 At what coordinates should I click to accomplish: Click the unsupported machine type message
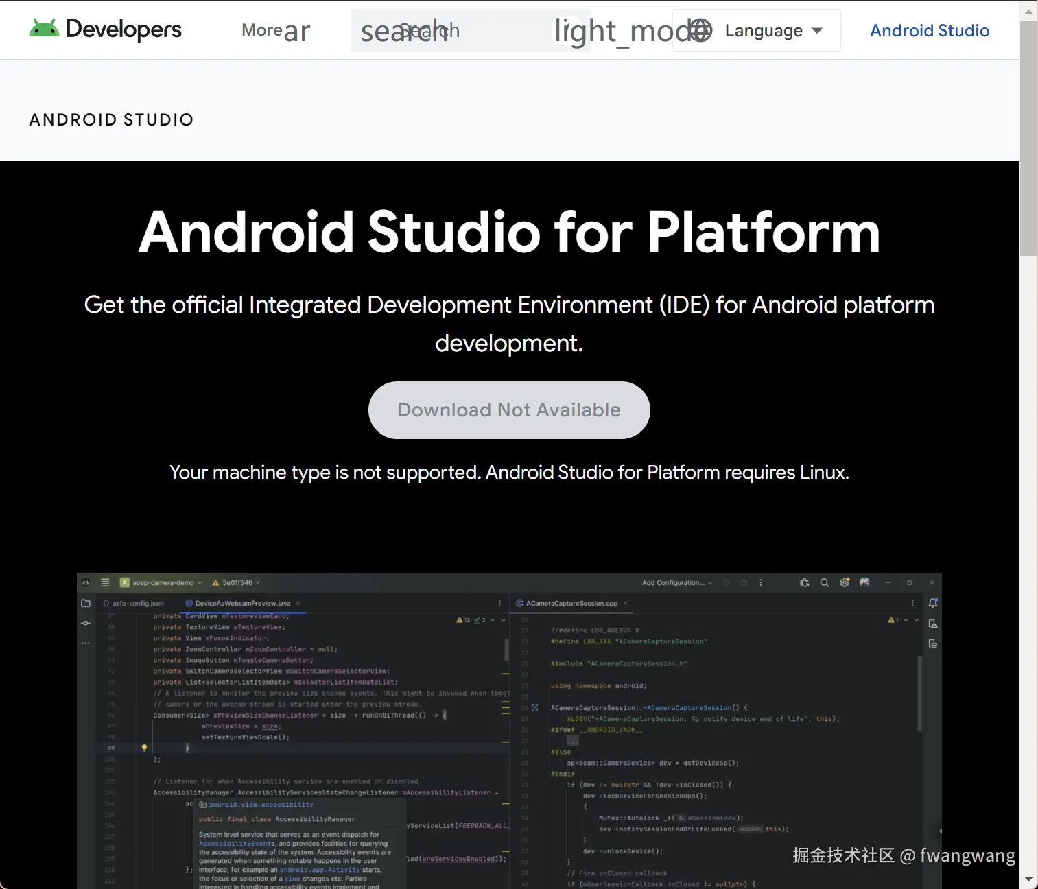[x=509, y=473]
